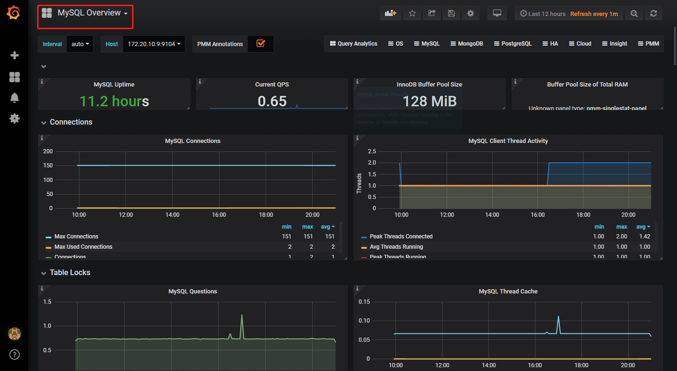Viewport: 677px width, 371px height.
Task: Open the Grafana home logo
Action: 14,13
